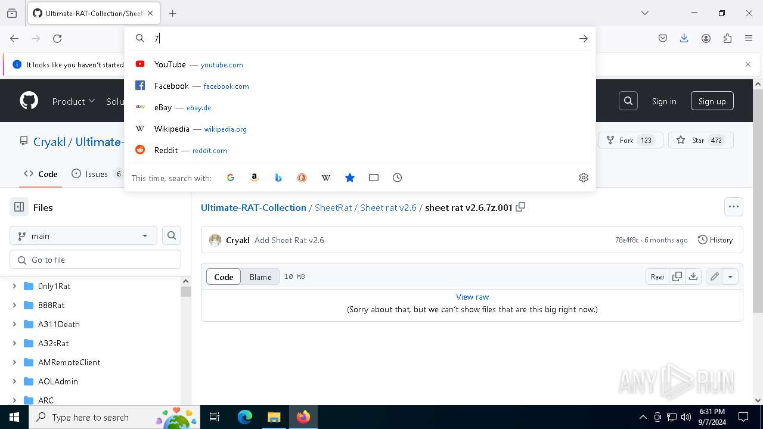Open the GitHub search button

click(628, 101)
